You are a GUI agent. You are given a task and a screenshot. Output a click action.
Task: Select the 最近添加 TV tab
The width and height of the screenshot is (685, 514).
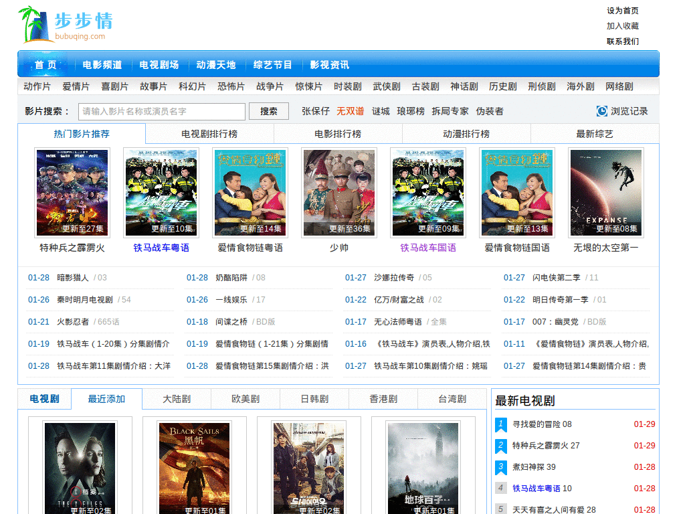106,399
